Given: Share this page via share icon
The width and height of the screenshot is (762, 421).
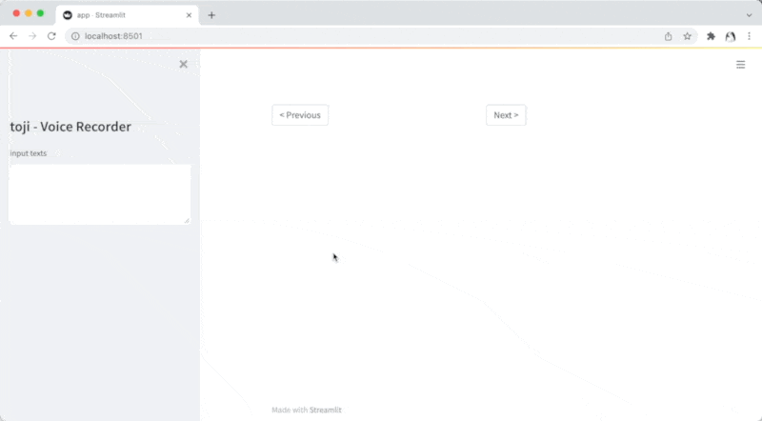Looking at the screenshot, I should click(669, 36).
